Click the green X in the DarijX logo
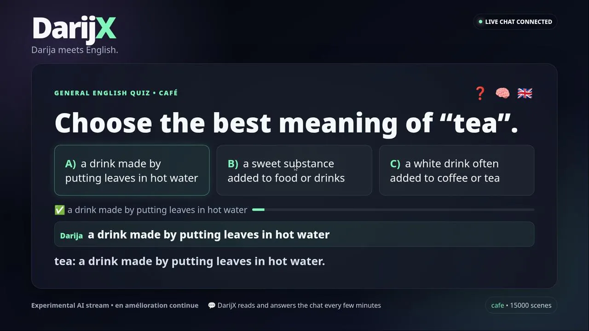 tap(106, 29)
